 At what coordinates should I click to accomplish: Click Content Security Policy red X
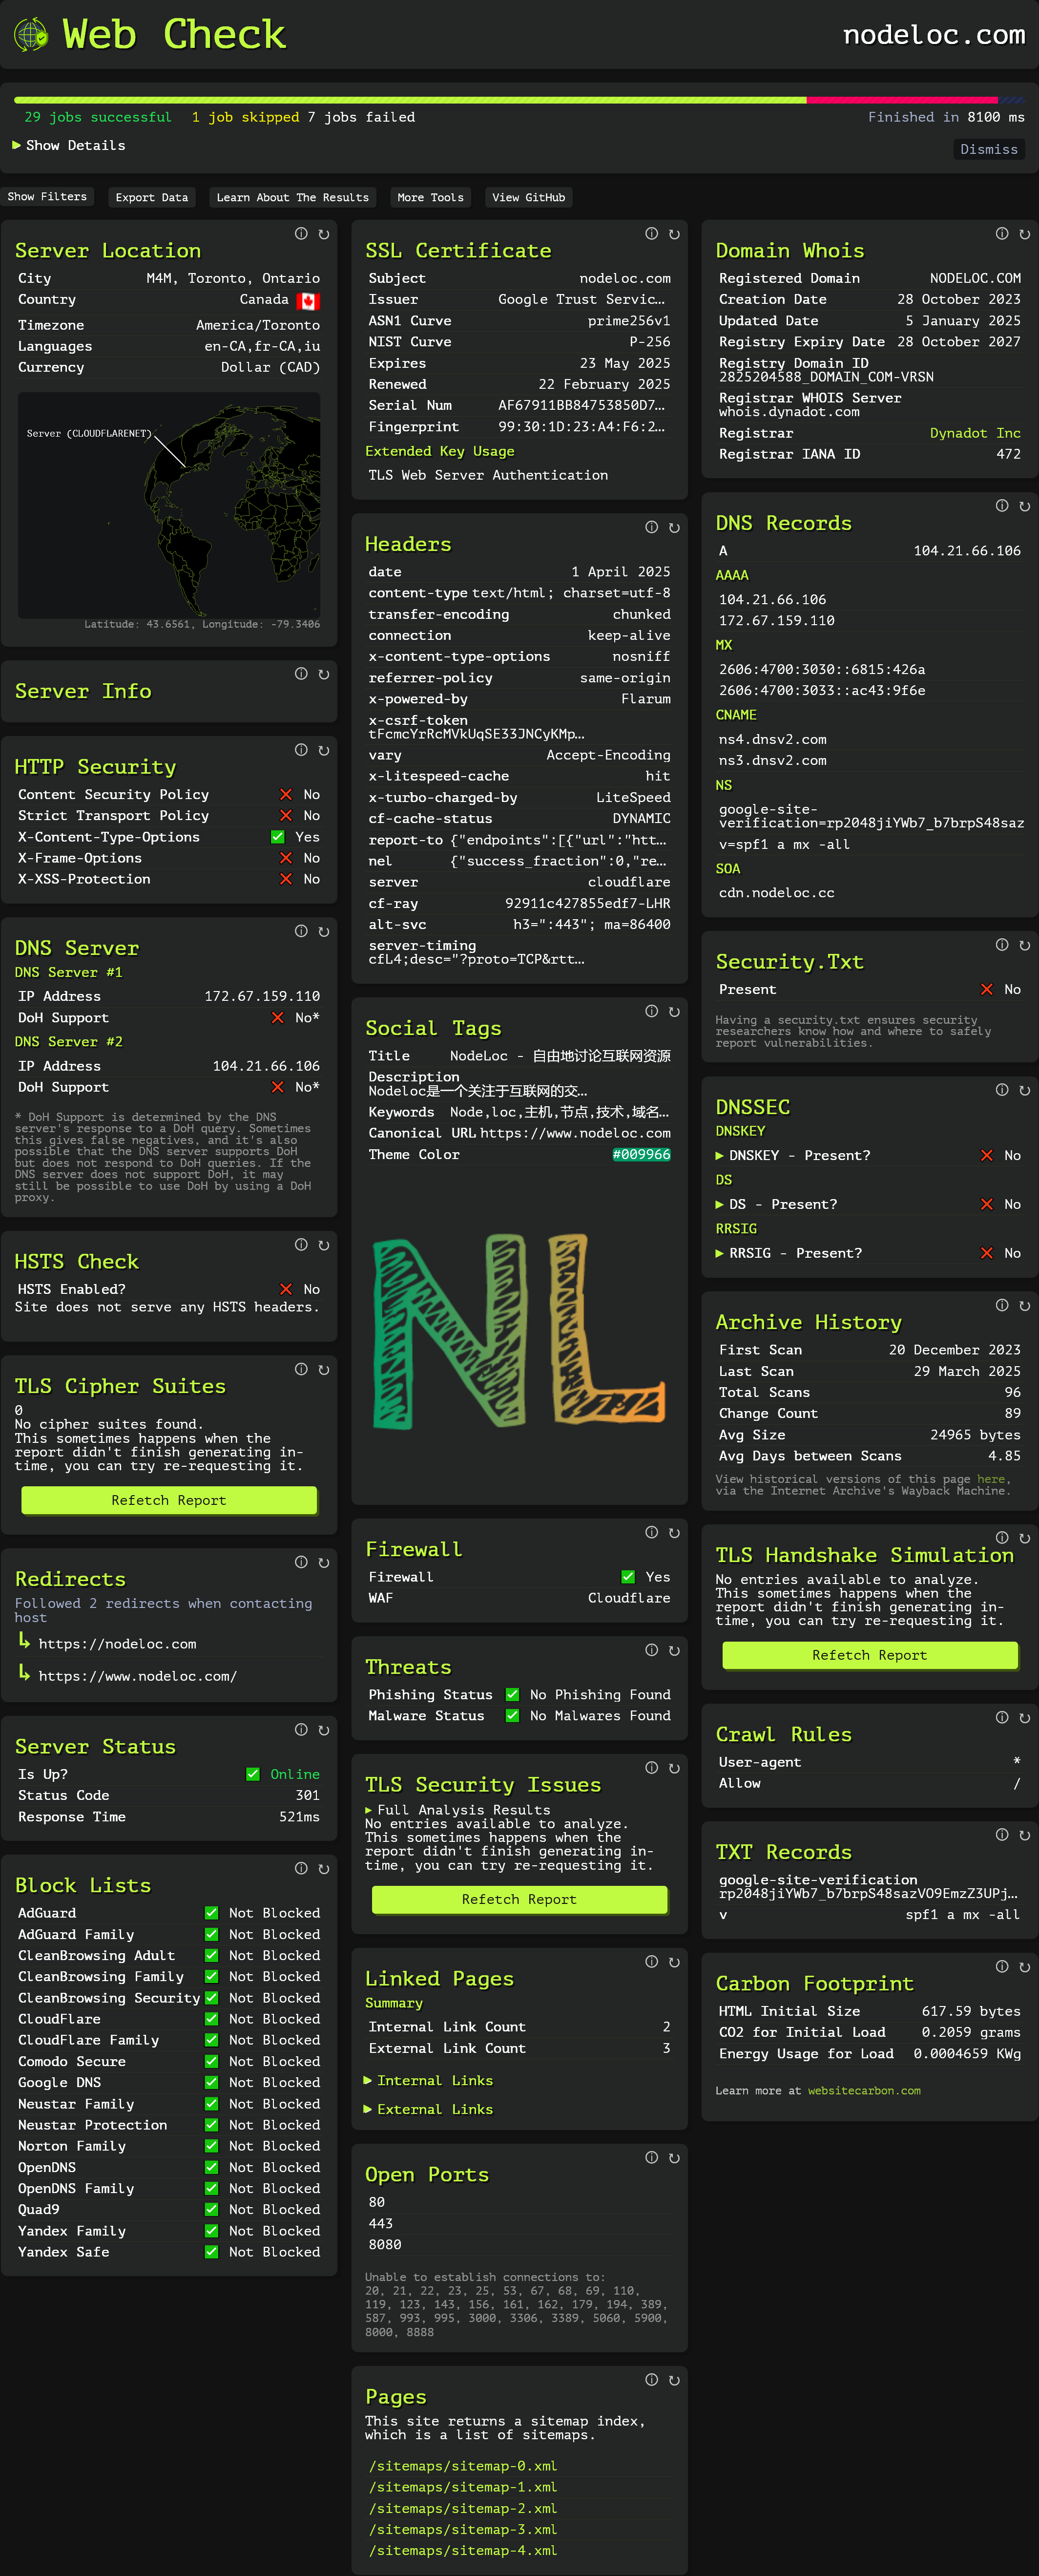[x=286, y=794]
